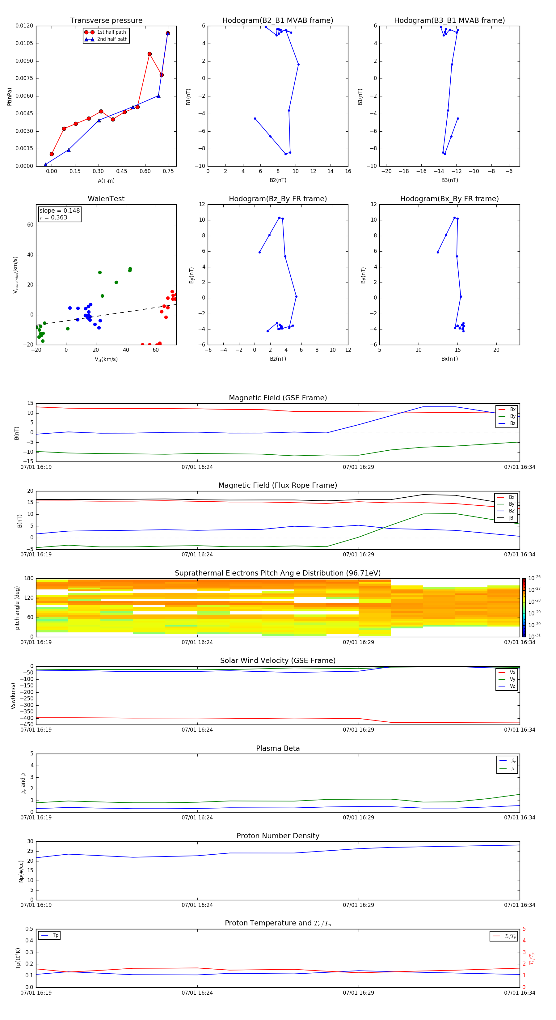The image size is (556, 1020).
Task: Select 'Bz' in GSE magnetic field legend
Action: tap(507, 423)
